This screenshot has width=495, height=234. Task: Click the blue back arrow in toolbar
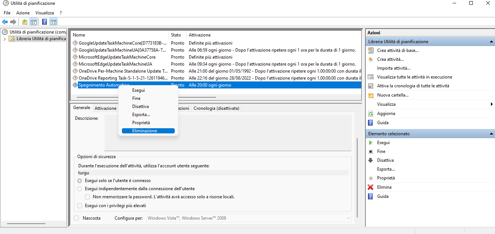[5, 22]
